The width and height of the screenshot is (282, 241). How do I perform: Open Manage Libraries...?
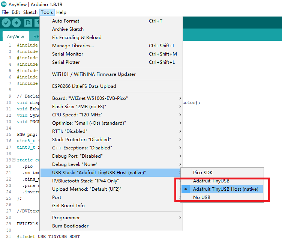[x=111, y=46]
